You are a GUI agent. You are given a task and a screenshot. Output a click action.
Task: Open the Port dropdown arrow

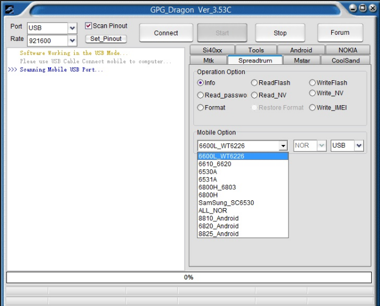(72, 28)
